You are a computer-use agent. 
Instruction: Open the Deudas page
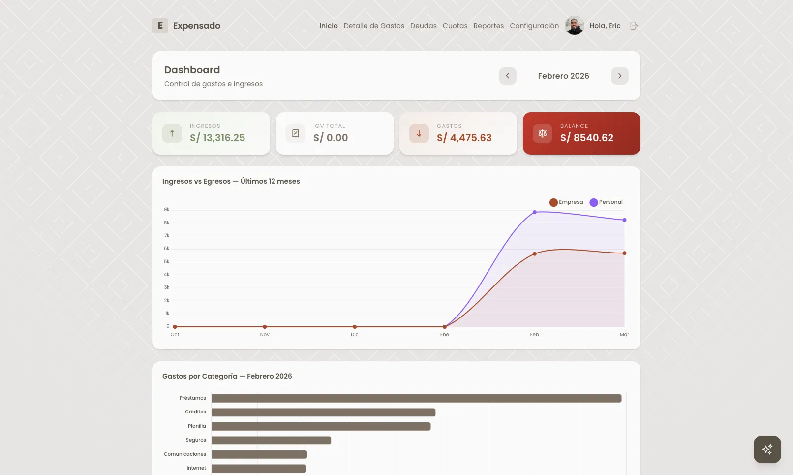point(423,26)
